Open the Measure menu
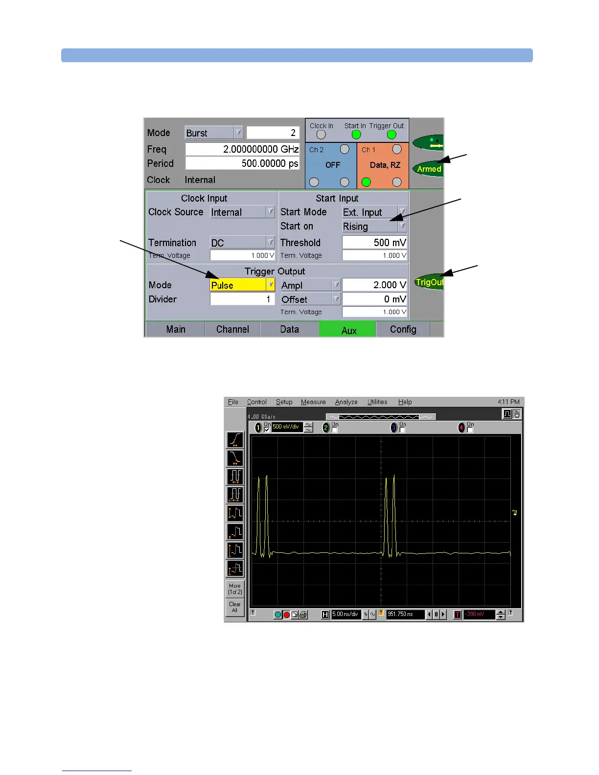599x775 pixels. (313, 402)
